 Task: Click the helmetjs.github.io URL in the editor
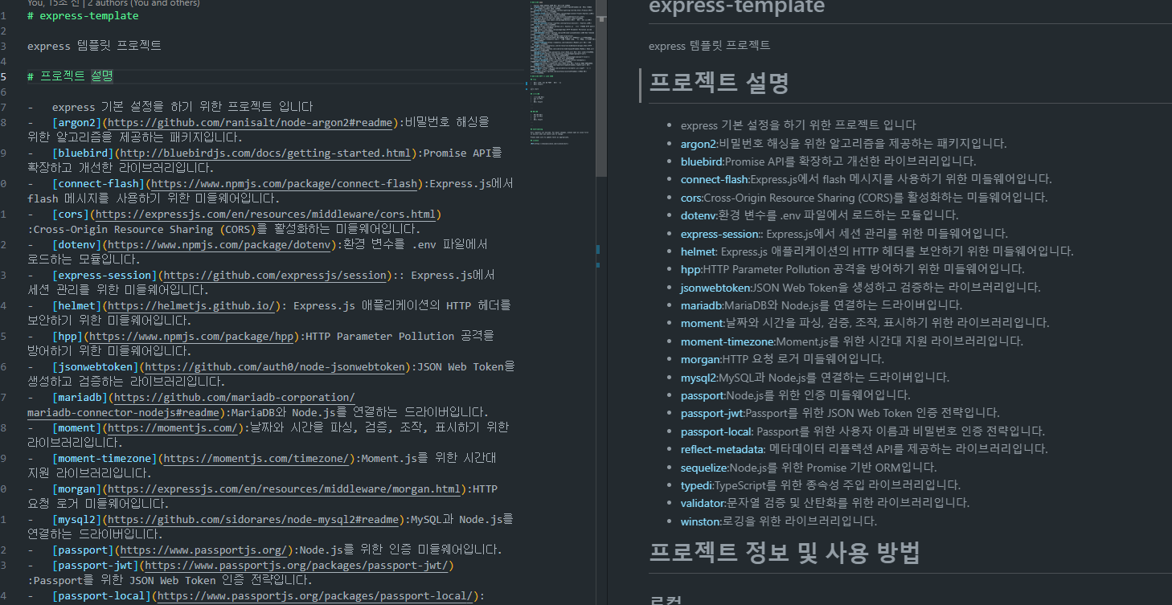193,305
